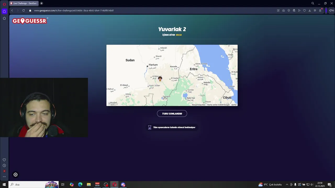Open the Voice Meeter taskbar app
335x188 pixels.
tap(97, 185)
